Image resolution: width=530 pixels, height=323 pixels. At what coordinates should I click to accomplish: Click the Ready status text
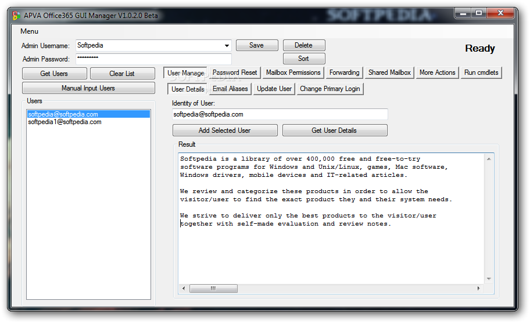click(x=480, y=49)
